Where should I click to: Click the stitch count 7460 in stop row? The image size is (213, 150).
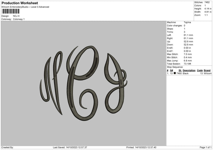pos(179,73)
